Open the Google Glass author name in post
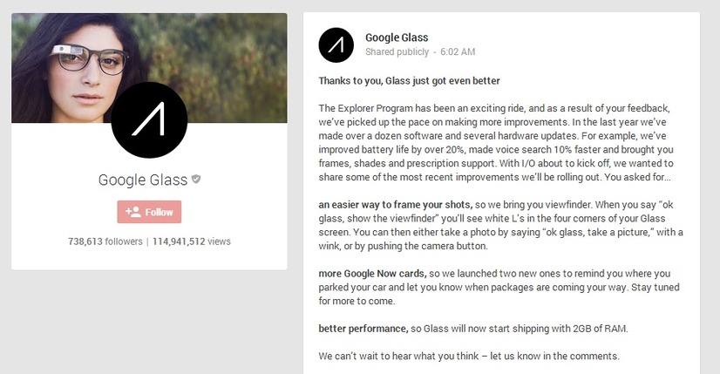This screenshot has width=720, height=374. (397, 37)
